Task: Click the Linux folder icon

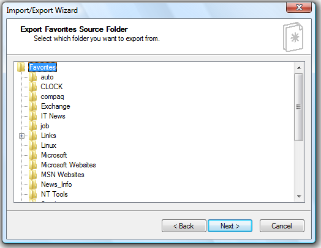Action: coord(32,145)
